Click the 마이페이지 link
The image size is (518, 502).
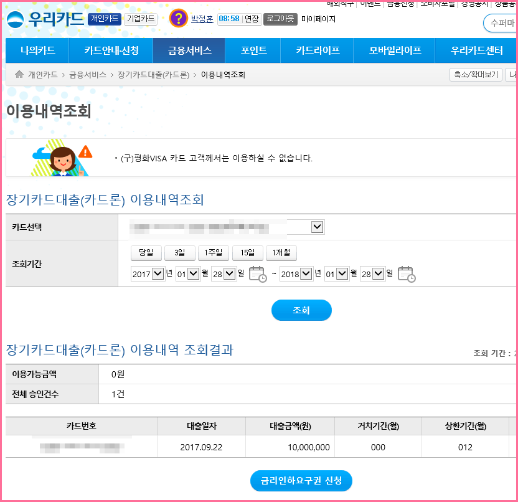point(318,19)
